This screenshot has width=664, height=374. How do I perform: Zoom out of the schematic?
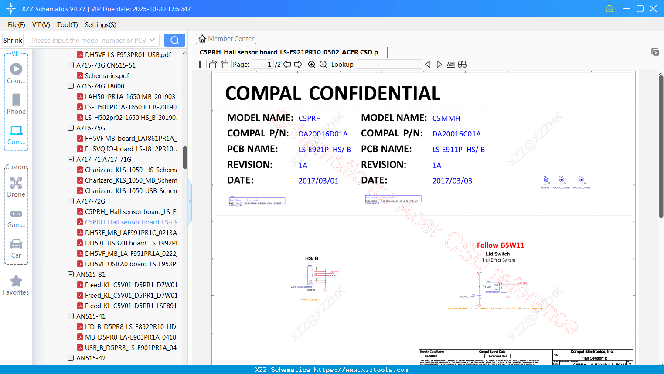(x=323, y=65)
